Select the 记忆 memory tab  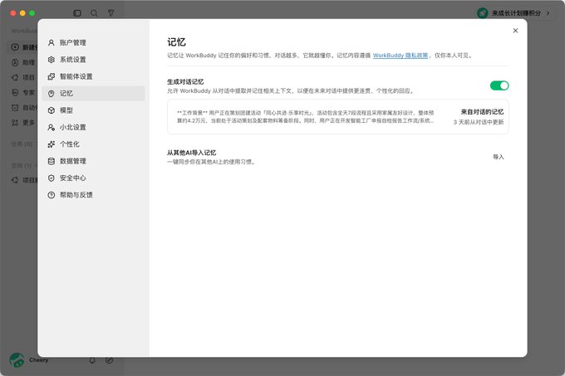coord(93,93)
